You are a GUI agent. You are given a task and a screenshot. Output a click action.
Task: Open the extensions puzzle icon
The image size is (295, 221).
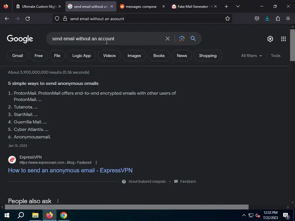click(x=278, y=18)
